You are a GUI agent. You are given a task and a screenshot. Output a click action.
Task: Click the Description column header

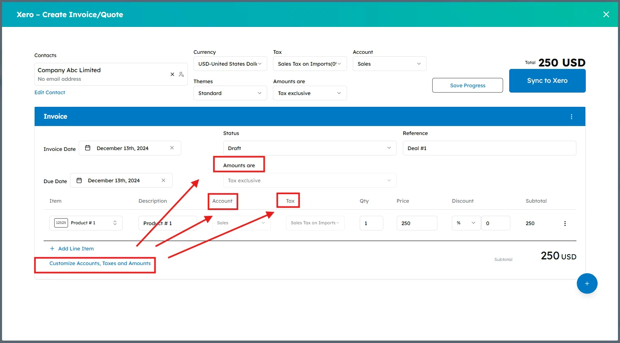(x=153, y=201)
